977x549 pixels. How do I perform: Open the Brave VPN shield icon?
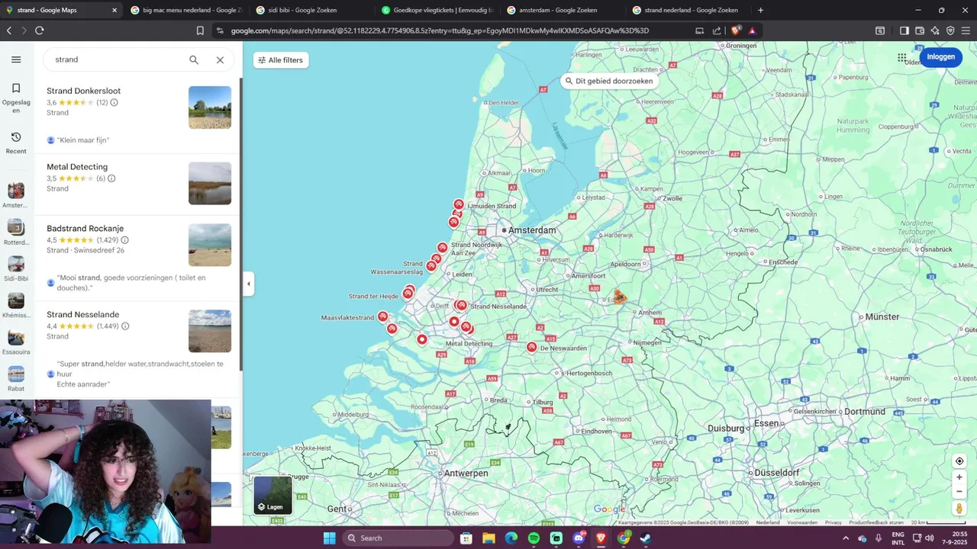pyautogui.click(x=950, y=30)
